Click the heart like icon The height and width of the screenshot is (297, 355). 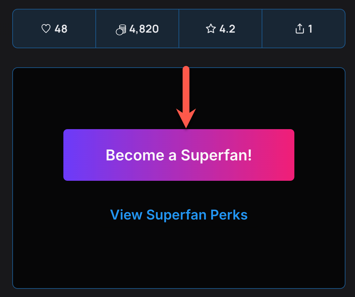pyautogui.click(x=46, y=29)
